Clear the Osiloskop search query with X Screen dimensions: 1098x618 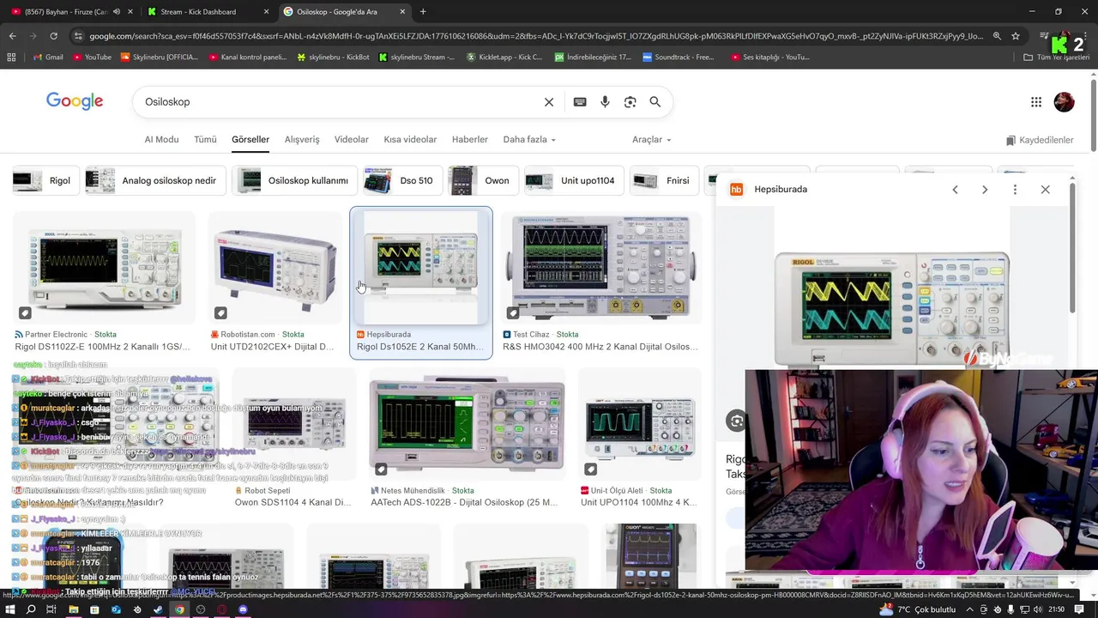click(x=549, y=102)
